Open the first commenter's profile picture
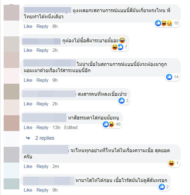The image size is (190, 195). pyautogui.click(x=12, y=13)
